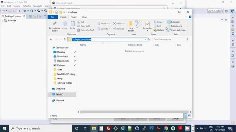Select Network in navigation pane

click(x=60, y=100)
